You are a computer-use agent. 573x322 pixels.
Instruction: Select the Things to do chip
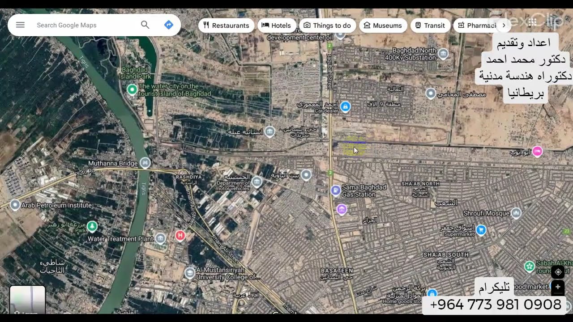(x=328, y=25)
